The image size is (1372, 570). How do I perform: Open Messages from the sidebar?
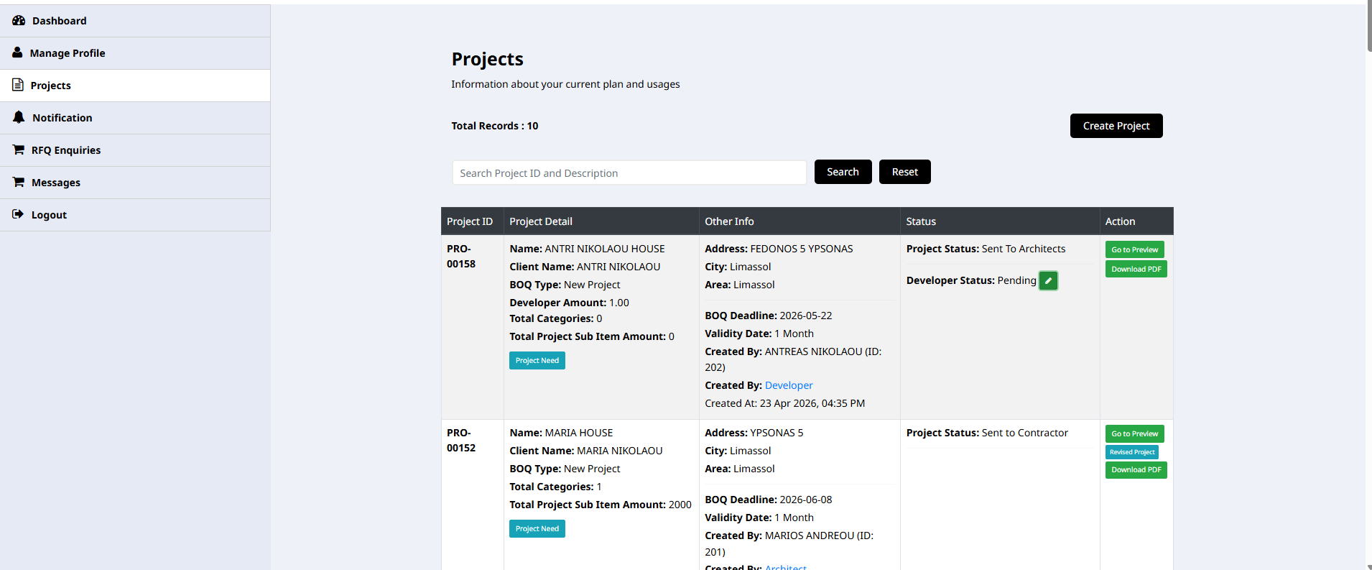(x=135, y=183)
